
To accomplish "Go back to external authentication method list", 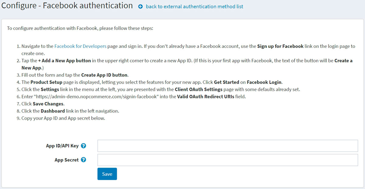I will click(x=194, y=7).
